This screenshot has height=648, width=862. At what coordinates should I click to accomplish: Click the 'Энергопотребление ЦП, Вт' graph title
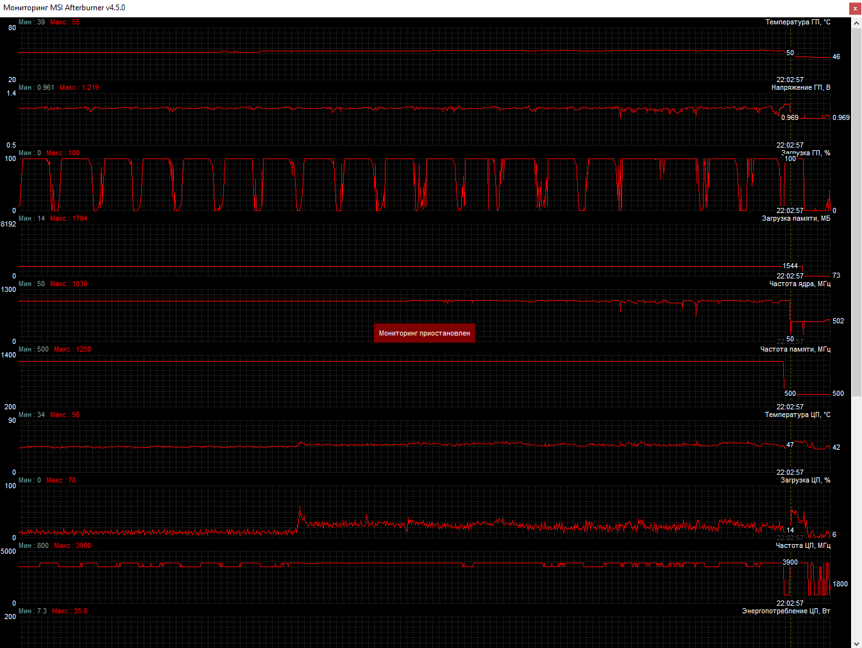[786, 611]
